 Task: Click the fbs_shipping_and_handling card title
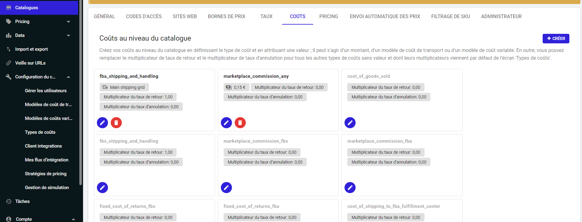(x=129, y=141)
